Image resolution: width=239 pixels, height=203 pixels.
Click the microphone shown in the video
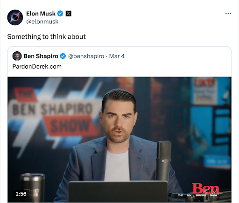163,161
